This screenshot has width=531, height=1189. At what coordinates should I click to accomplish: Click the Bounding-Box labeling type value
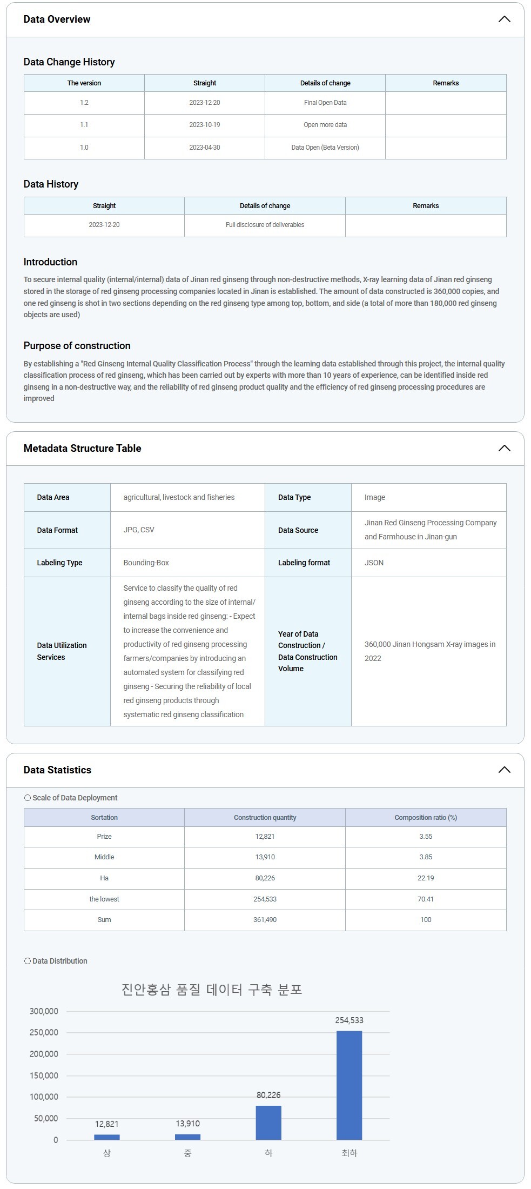146,563
